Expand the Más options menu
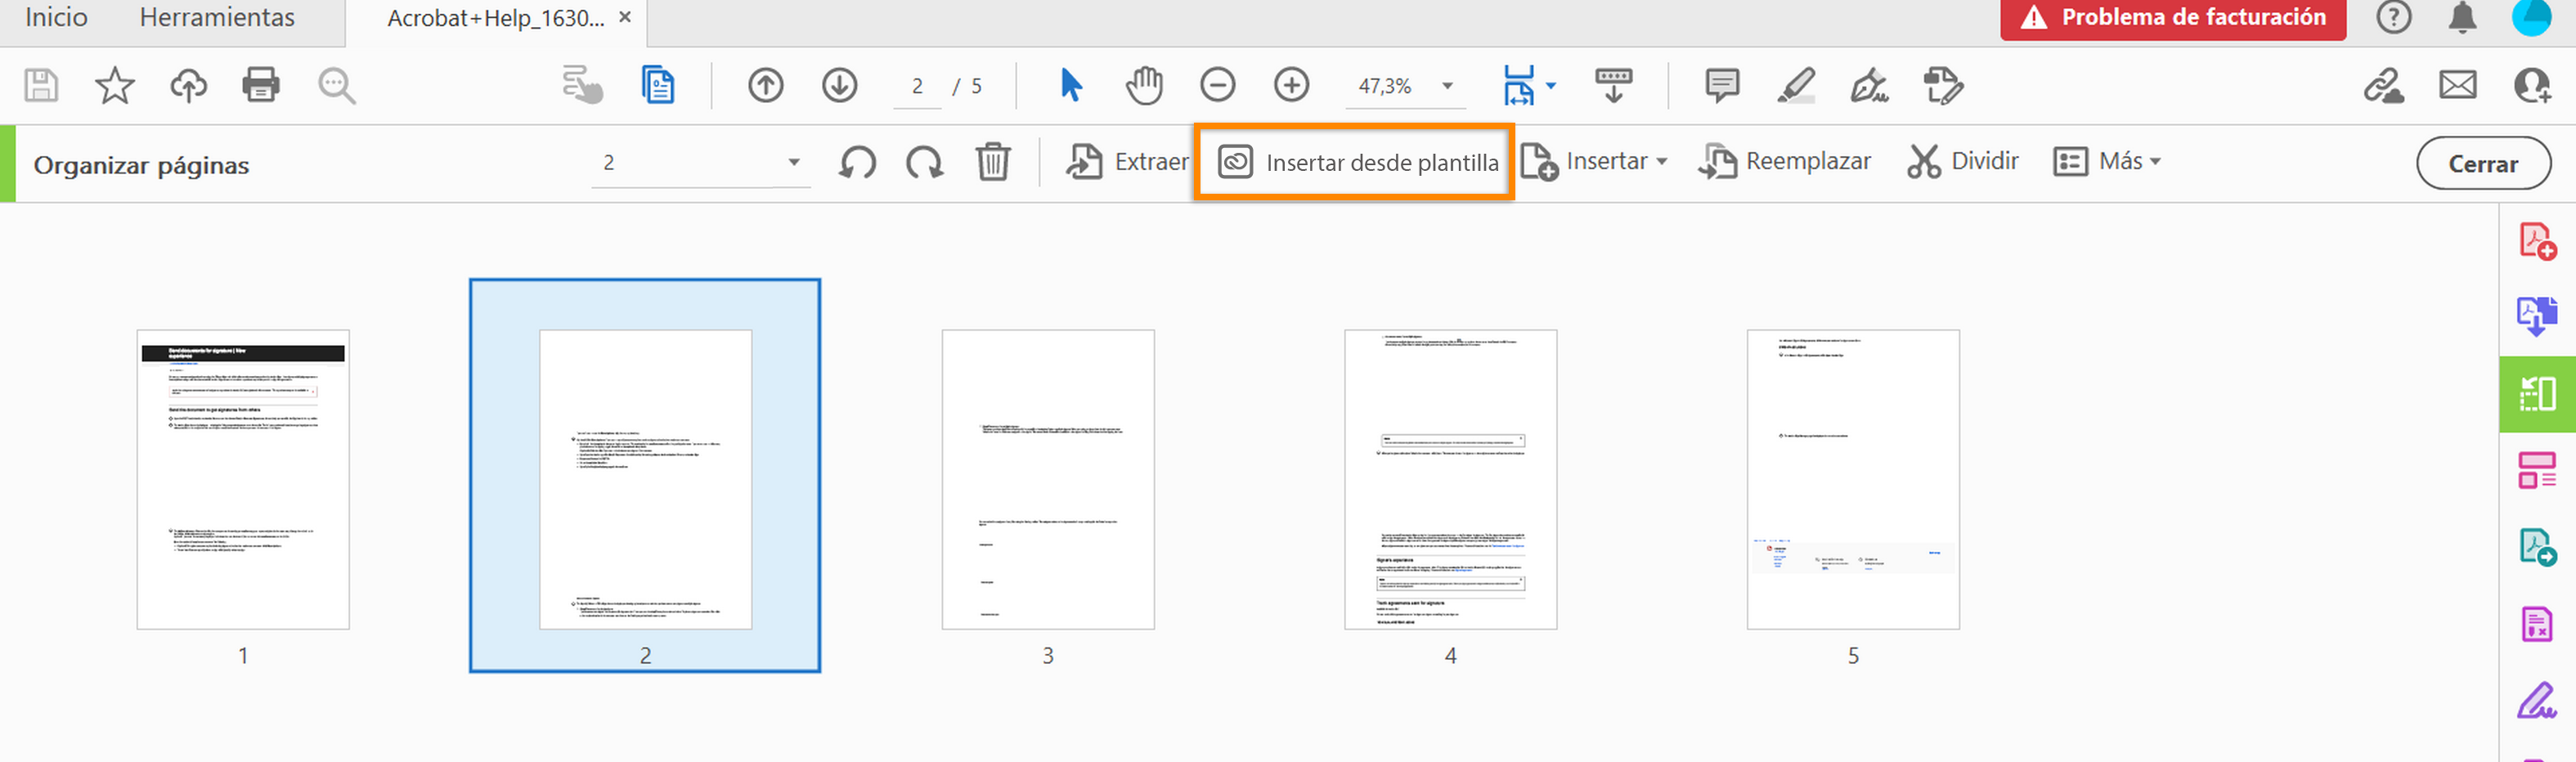This screenshot has width=2576, height=762. pyautogui.click(x=2107, y=162)
